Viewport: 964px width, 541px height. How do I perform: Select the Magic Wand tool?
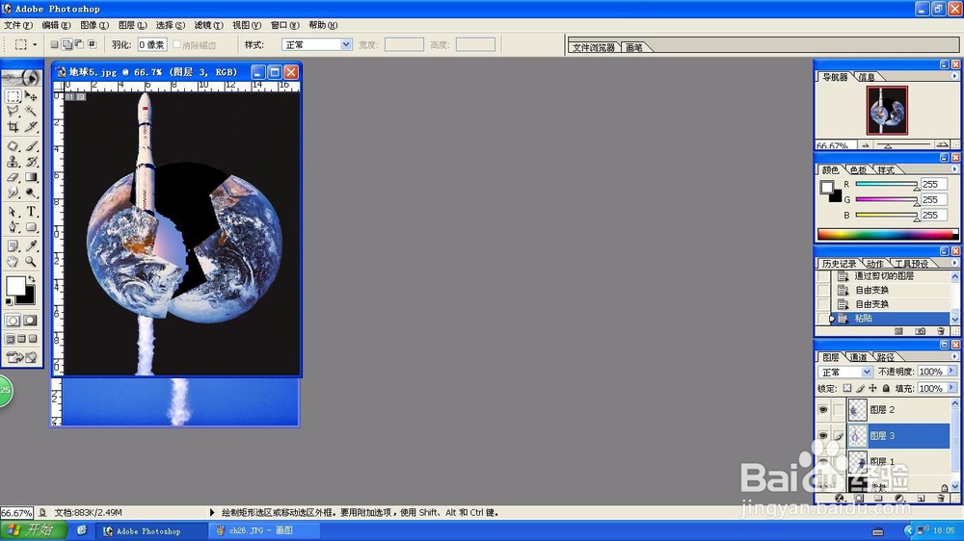click(x=31, y=111)
